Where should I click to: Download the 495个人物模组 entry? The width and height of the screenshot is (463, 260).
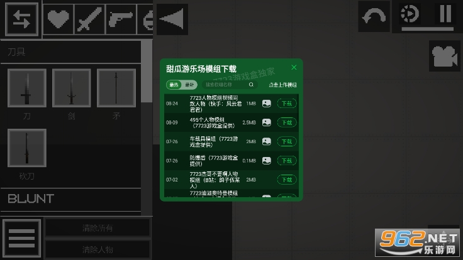pyautogui.click(x=287, y=122)
